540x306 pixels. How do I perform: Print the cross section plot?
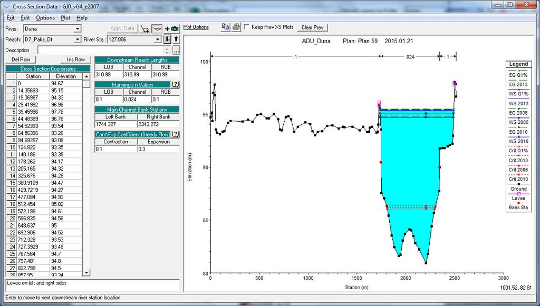(236, 27)
